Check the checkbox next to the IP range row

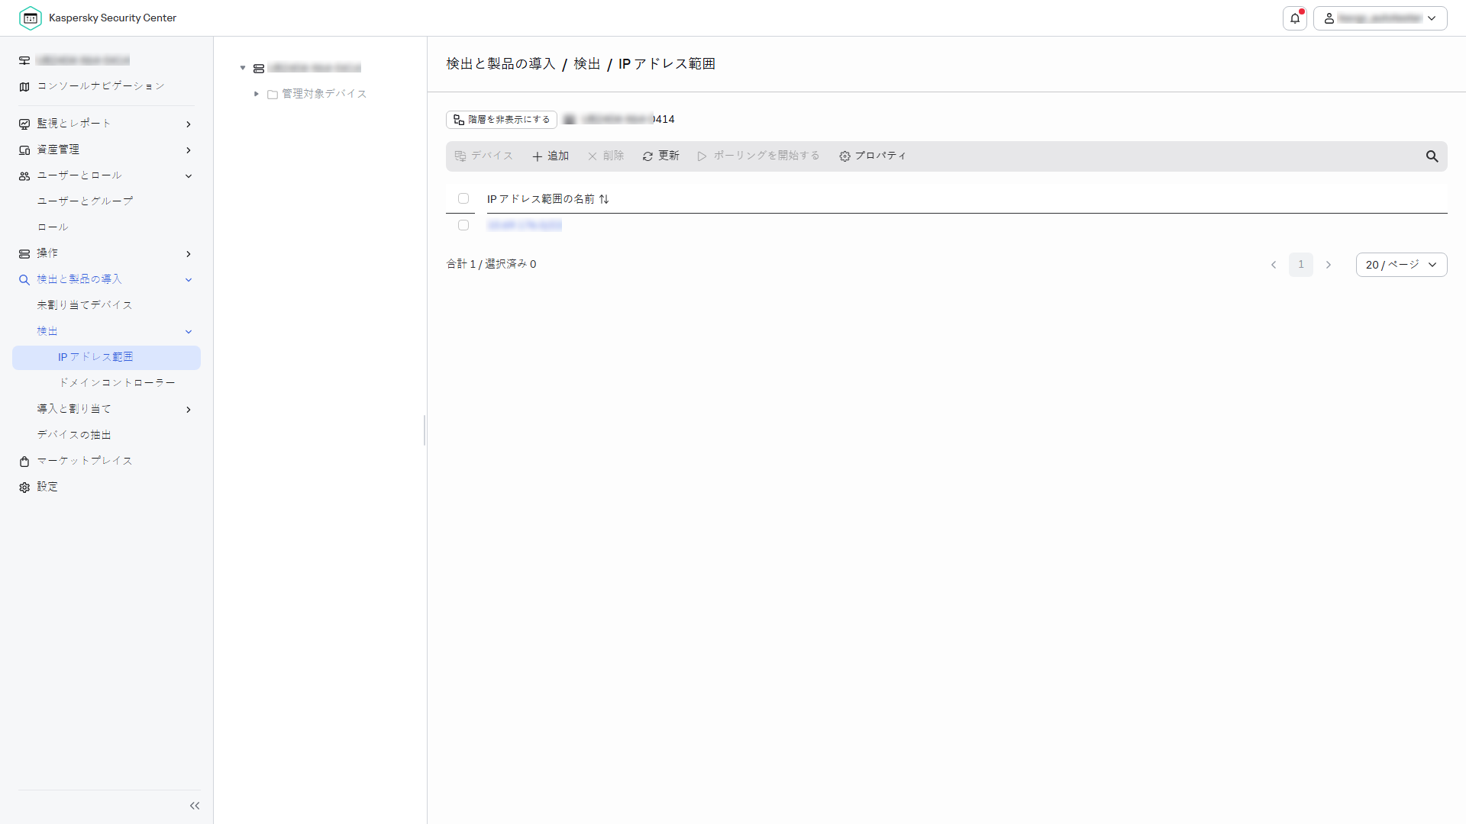463,225
